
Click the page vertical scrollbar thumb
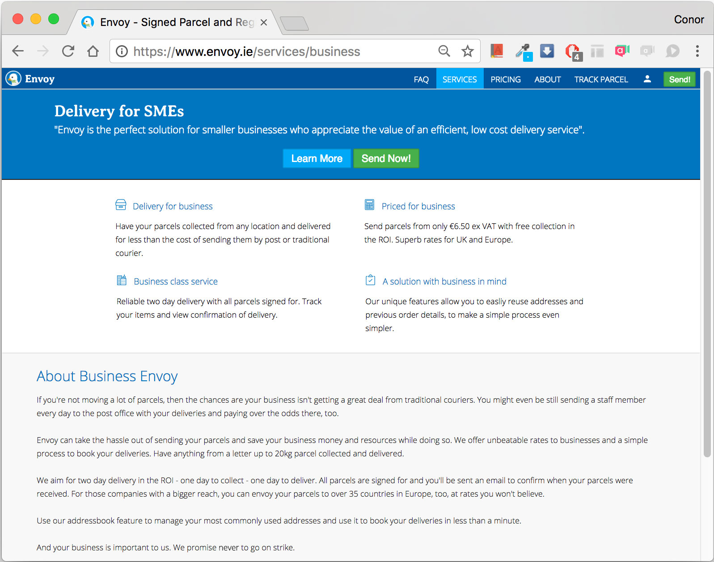click(x=707, y=264)
